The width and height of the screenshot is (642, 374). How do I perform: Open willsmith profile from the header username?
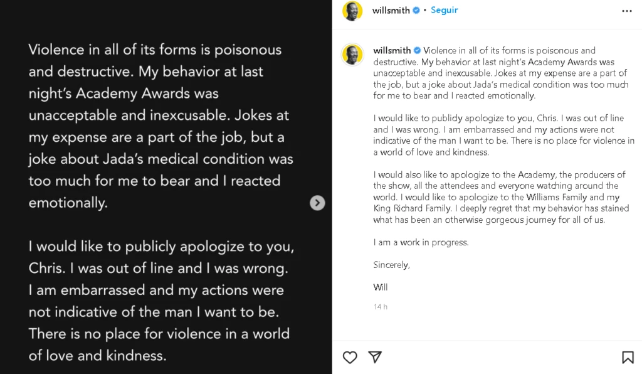click(391, 11)
